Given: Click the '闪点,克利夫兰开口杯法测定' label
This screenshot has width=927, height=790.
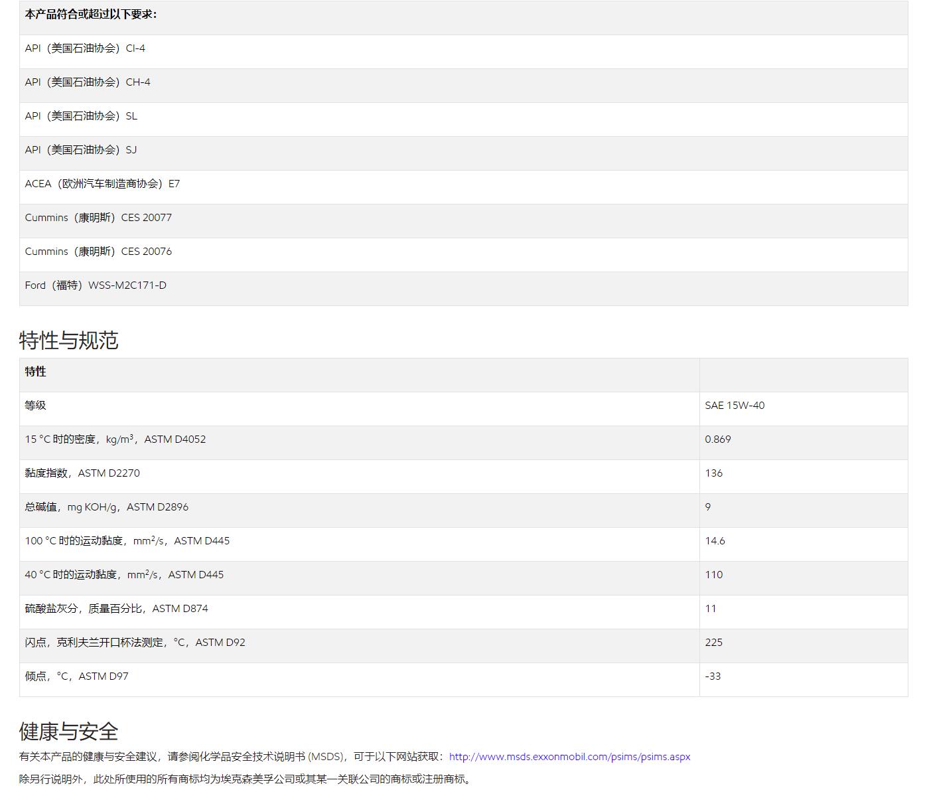Looking at the screenshot, I should [135, 643].
